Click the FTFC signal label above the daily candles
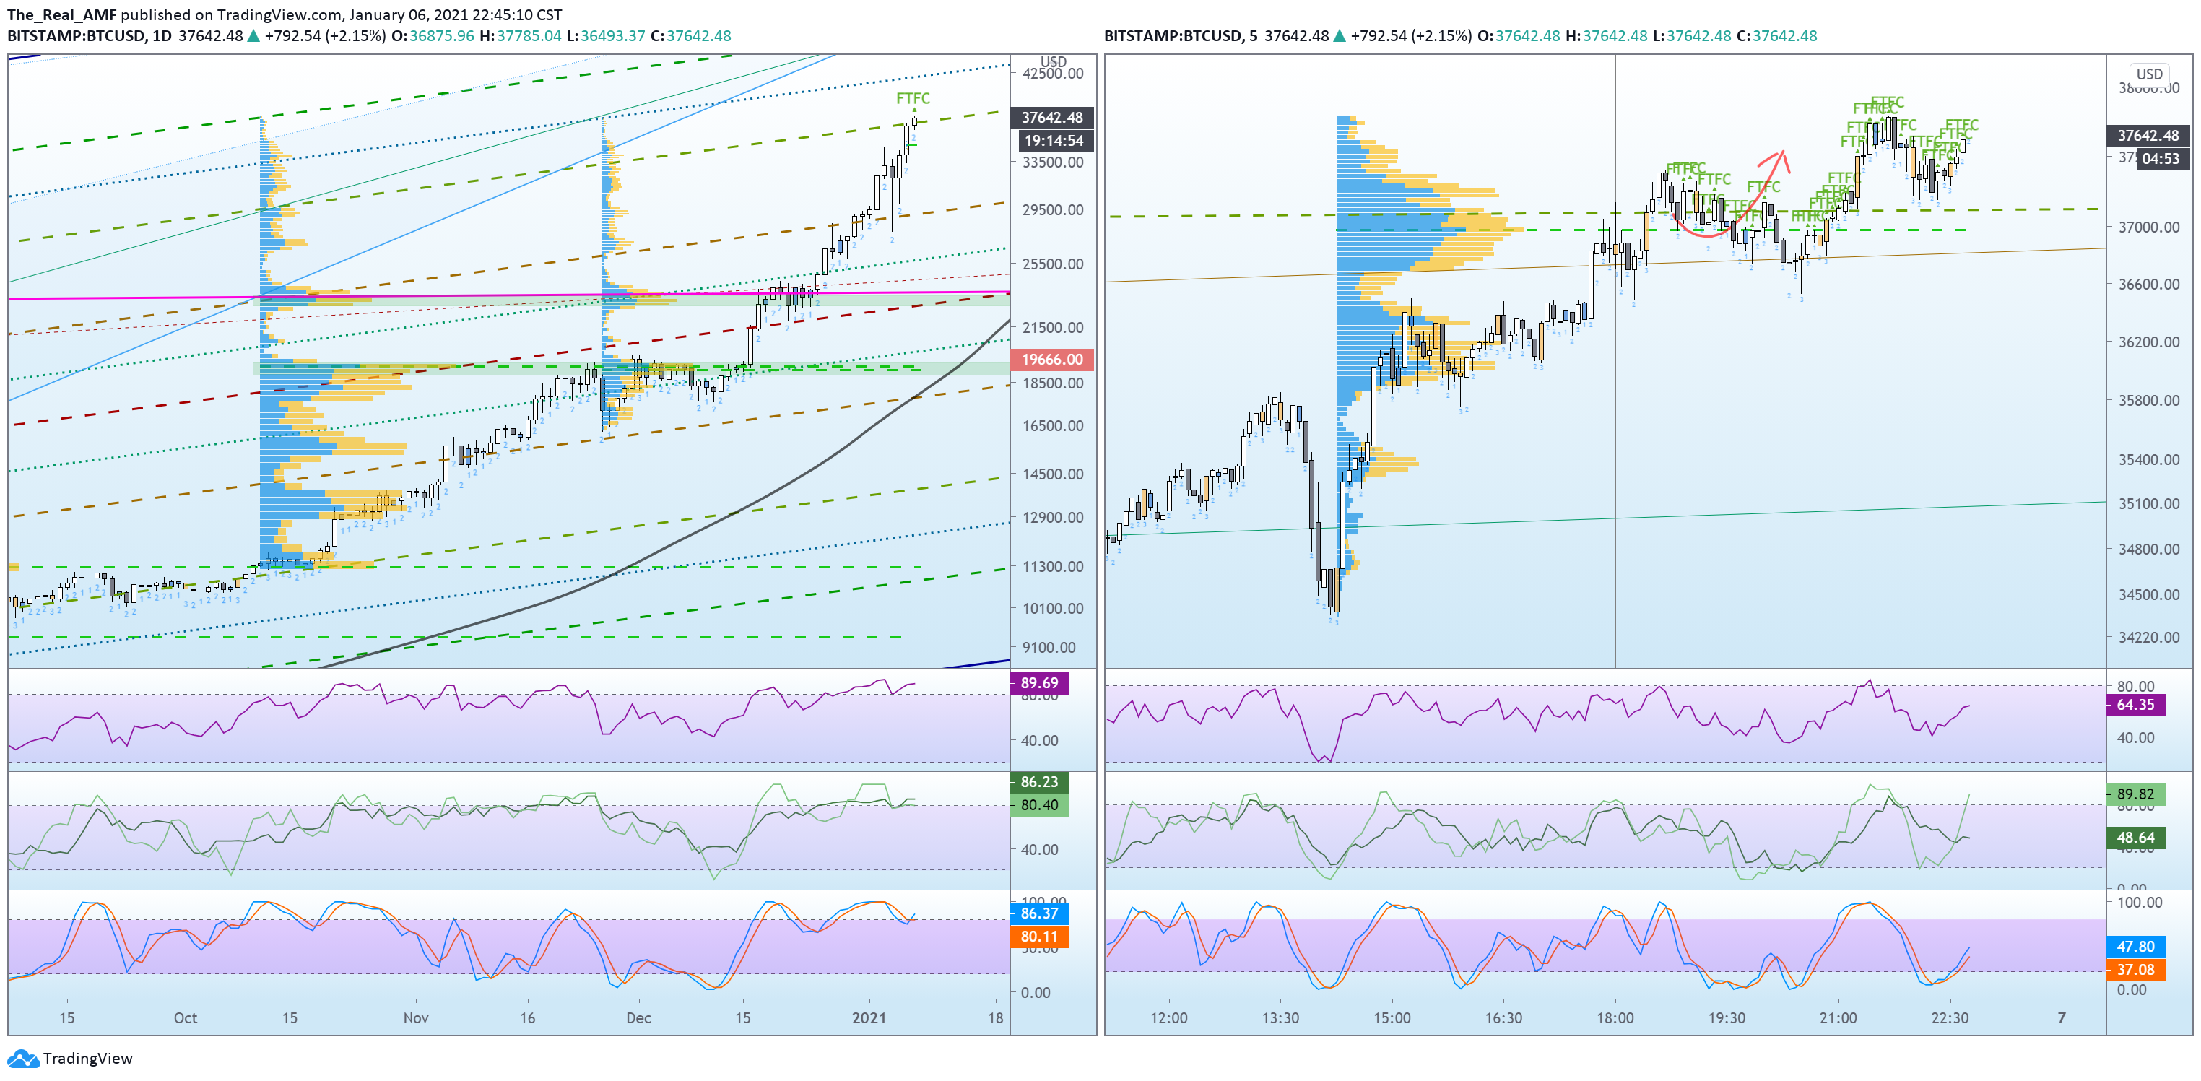The width and height of the screenshot is (2201, 1081). pos(913,98)
